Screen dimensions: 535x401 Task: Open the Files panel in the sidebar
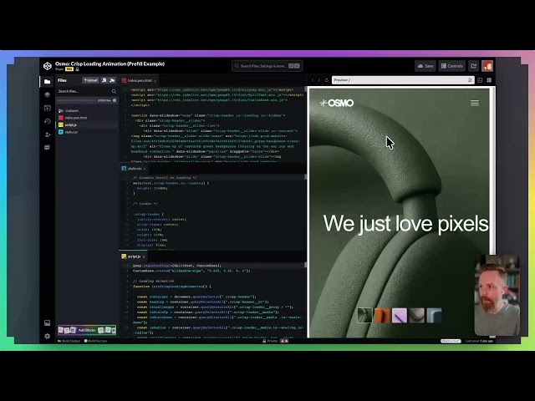(47, 82)
